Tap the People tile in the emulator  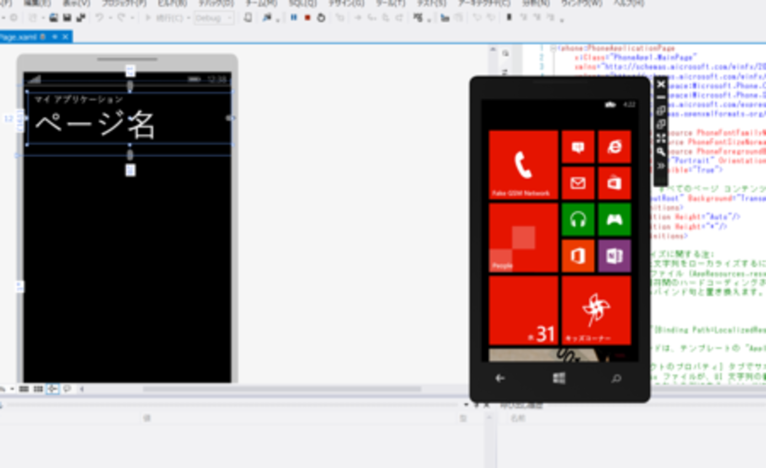coord(524,238)
